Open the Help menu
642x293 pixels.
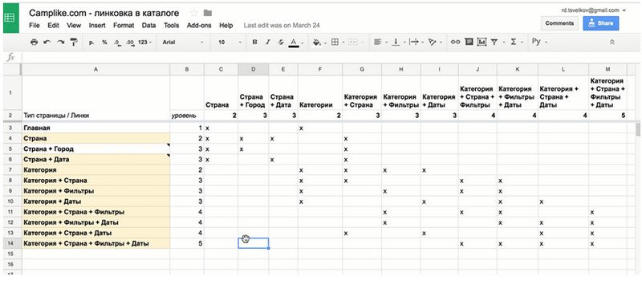click(x=226, y=26)
